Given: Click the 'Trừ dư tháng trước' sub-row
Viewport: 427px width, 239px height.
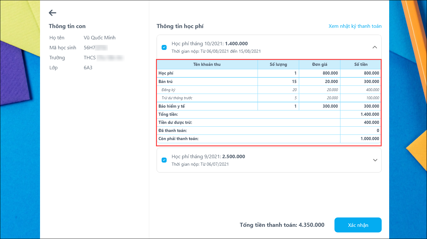Looking at the screenshot, I should click(x=177, y=98).
